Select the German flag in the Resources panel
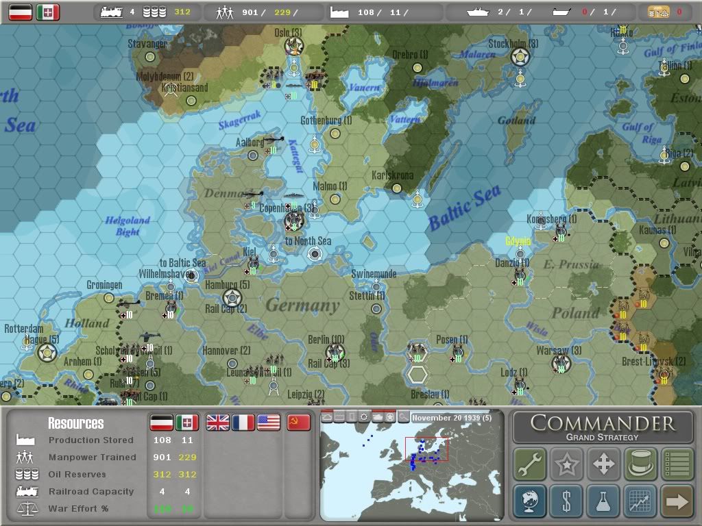 (x=161, y=422)
